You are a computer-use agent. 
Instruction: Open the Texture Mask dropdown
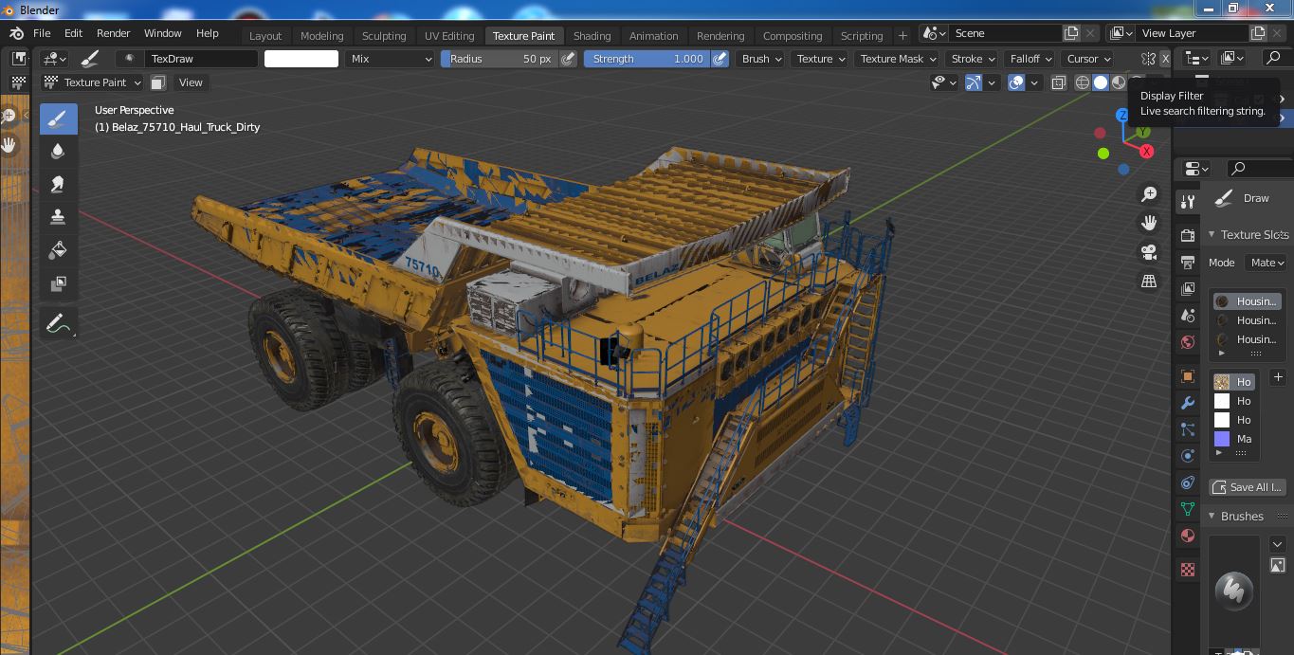pos(898,59)
